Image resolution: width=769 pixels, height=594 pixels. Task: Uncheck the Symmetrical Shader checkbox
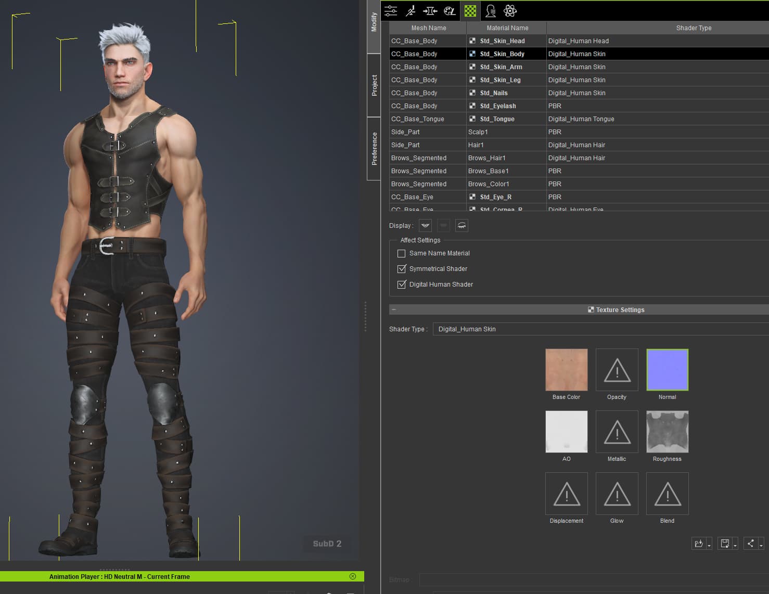pyautogui.click(x=402, y=269)
